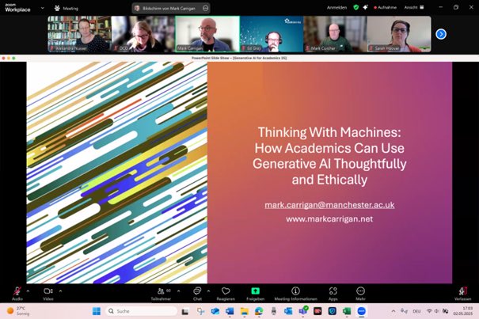Open Microsoft Edge from the taskbar
479x319 pixels.
(259, 311)
